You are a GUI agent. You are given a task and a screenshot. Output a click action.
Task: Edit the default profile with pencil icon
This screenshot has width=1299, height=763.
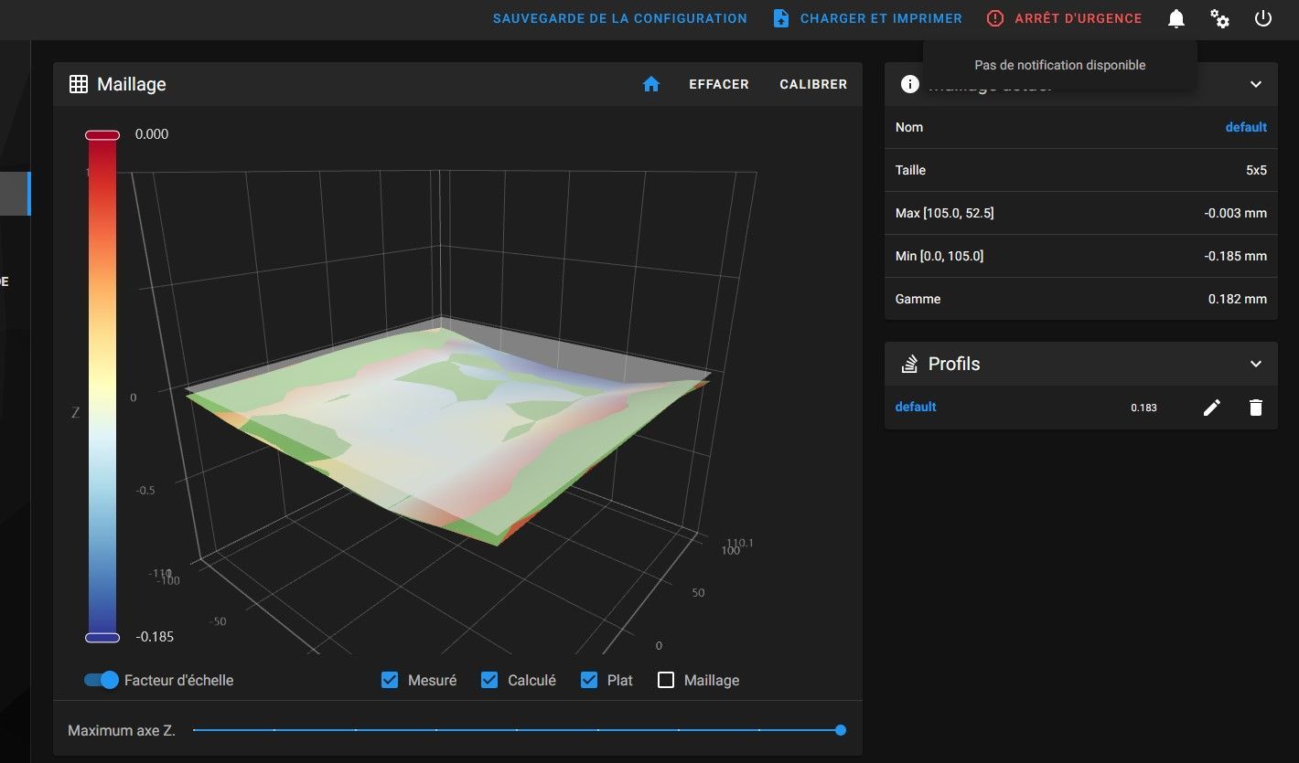tap(1212, 408)
